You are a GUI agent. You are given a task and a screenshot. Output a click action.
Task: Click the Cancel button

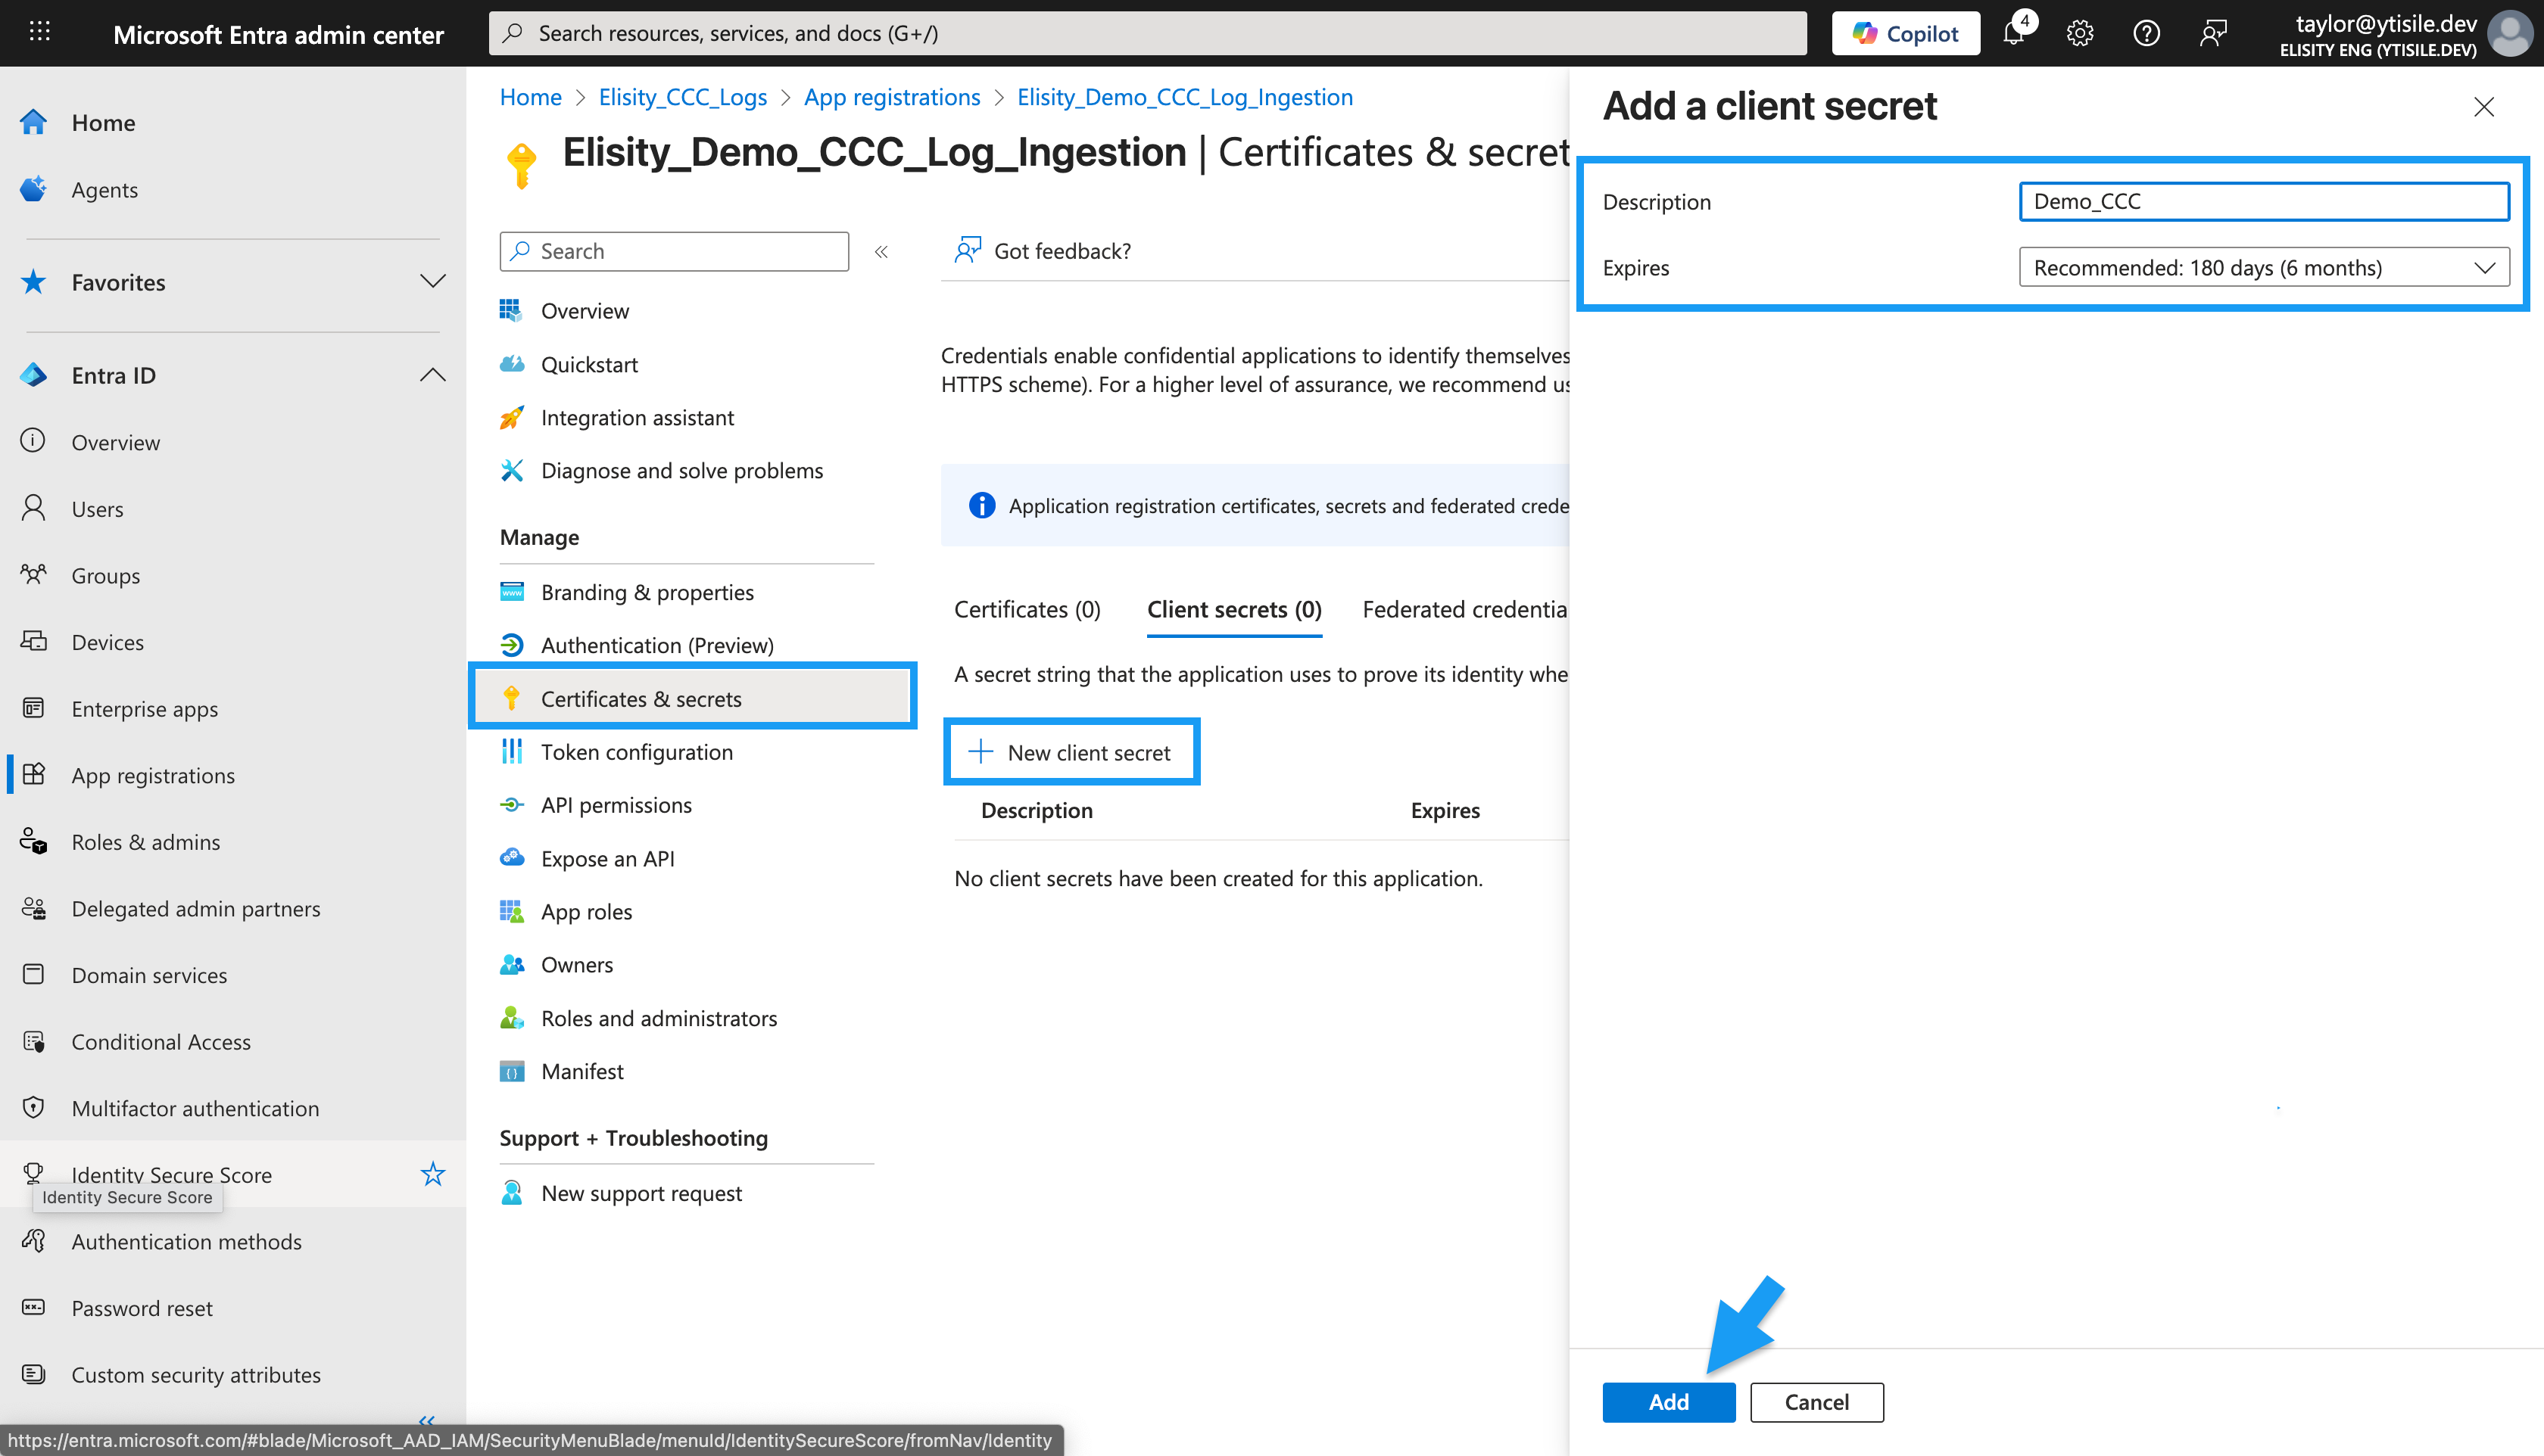point(1816,1402)
